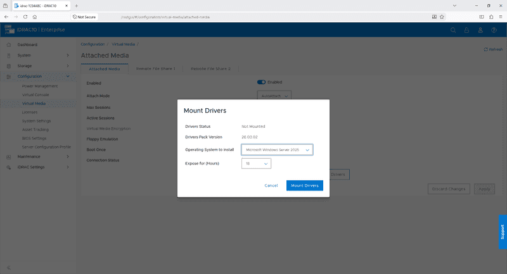Expand the iDRAC Settings chevron

click(x=68, y=167)
